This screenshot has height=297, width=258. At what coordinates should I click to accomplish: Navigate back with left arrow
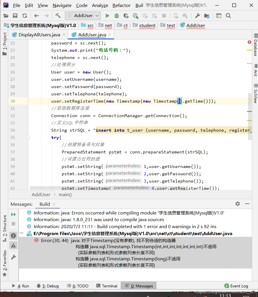36,16
